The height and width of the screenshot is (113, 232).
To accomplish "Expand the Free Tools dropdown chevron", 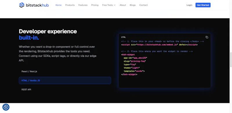I will click(115, 5).
